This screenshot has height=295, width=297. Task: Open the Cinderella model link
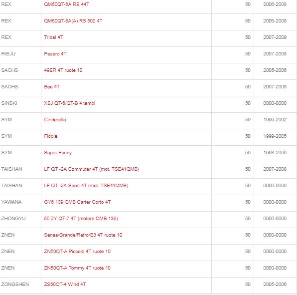click(55, 120)
